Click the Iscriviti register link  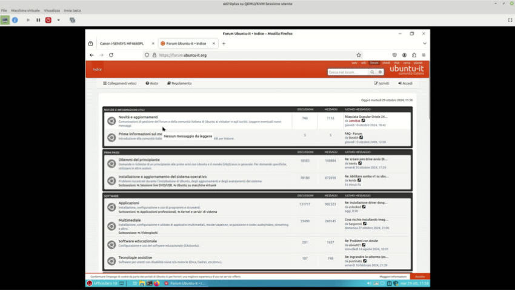[x=382, y=83]
